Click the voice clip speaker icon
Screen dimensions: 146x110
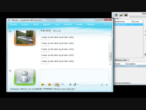(63, 84)
